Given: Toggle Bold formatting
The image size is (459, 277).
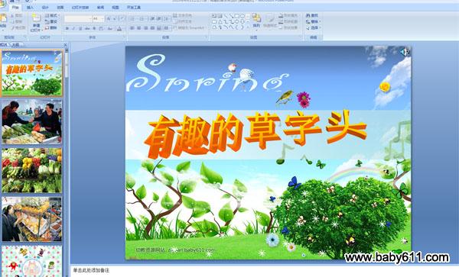Looking at the screenshot, I should point(67,28).
